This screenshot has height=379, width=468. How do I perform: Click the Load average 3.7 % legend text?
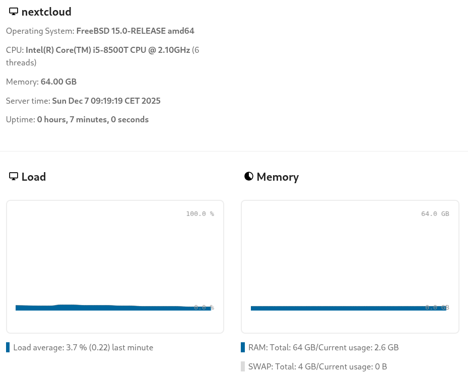pyautogui.click(x=83, y=347)
